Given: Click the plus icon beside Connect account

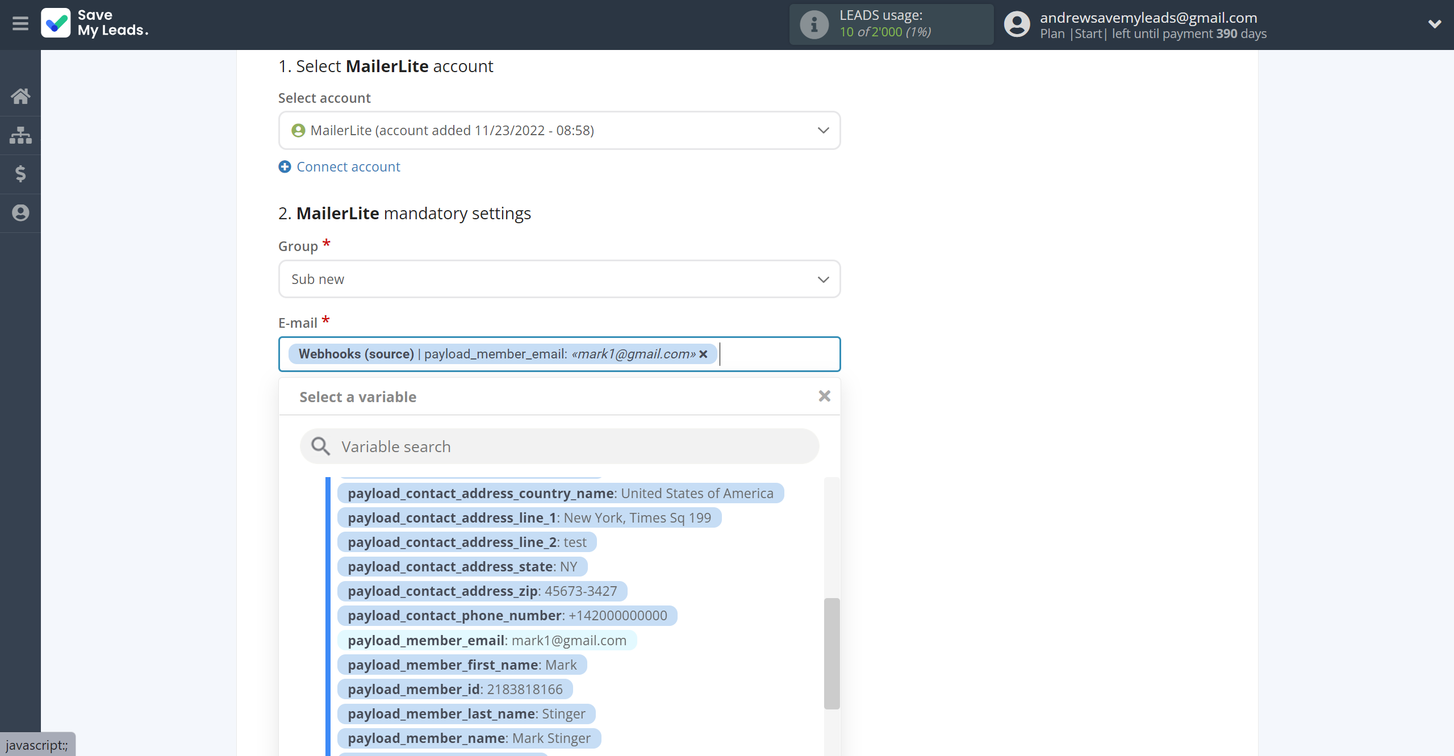Looking at the screenshot, I should [285, 167].
